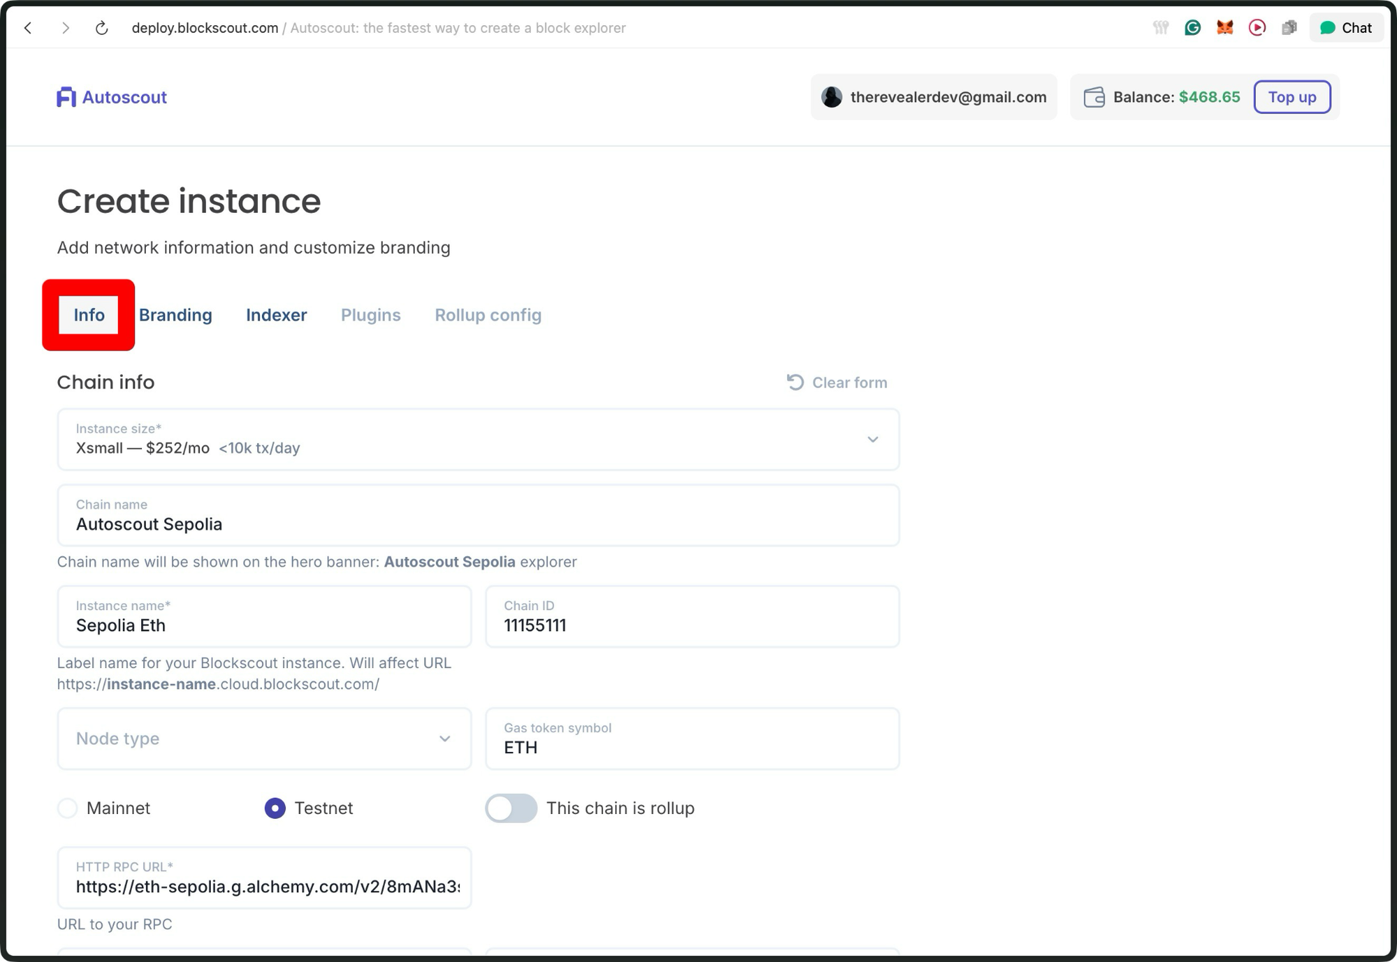Click the red play-circle extension icon
1397x962 pixels.
click(x=1257, y=28)
